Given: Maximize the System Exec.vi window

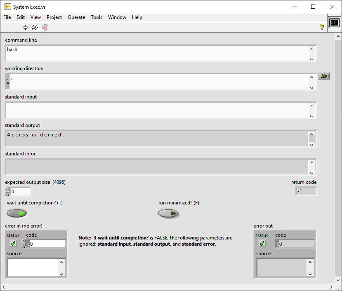Looking at the screenshot, I should (313, 7).
